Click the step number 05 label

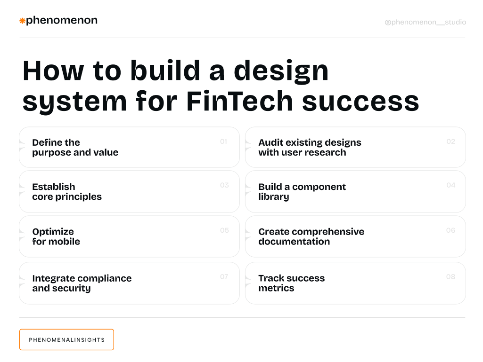224,230
